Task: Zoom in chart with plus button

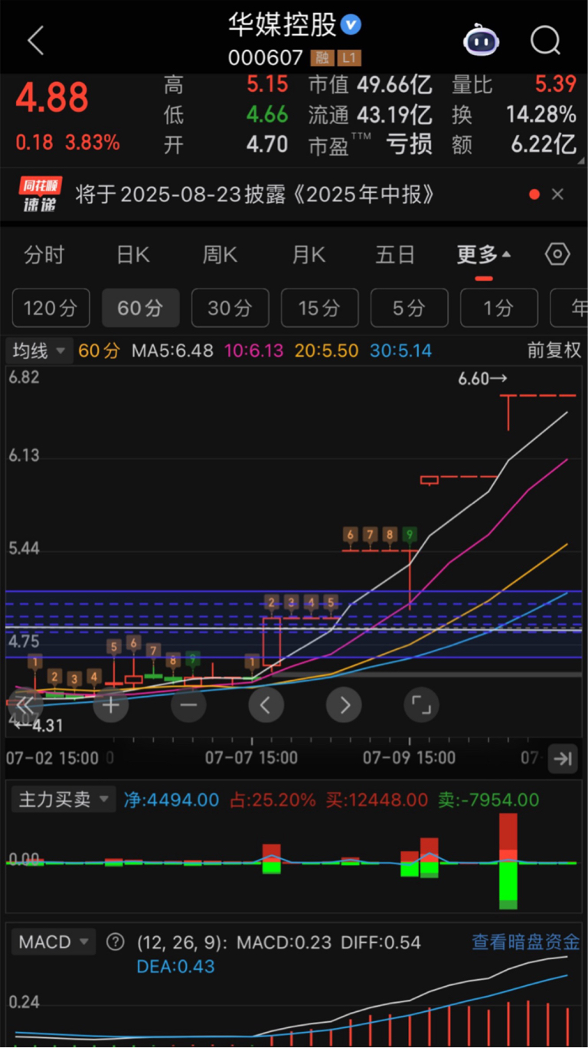Action: 111,704
